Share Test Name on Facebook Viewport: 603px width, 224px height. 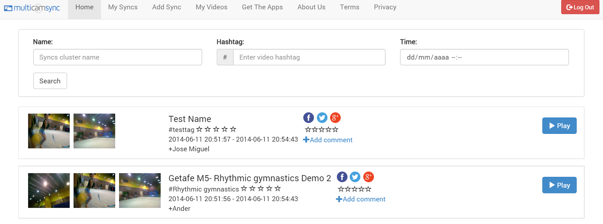click(308, 118)
